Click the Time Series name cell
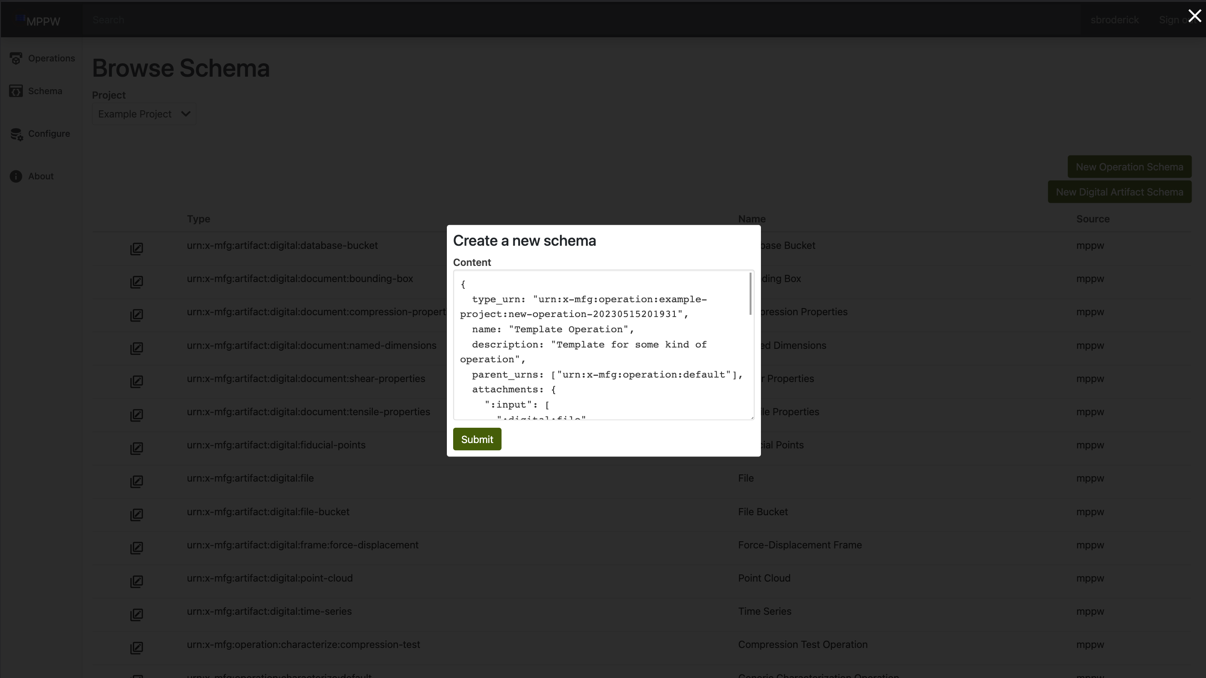This screenshot has height=678, width=1206. [x=765, y=612]
